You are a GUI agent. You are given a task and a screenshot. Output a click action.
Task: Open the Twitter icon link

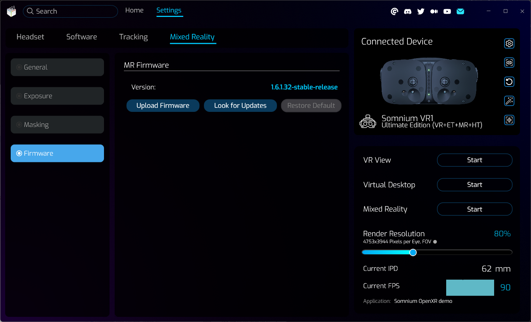[421, 11]
